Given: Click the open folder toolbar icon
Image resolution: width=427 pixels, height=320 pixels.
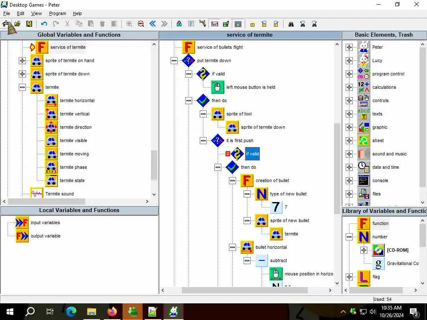Looking at the screenshot, I should (18, 24).
